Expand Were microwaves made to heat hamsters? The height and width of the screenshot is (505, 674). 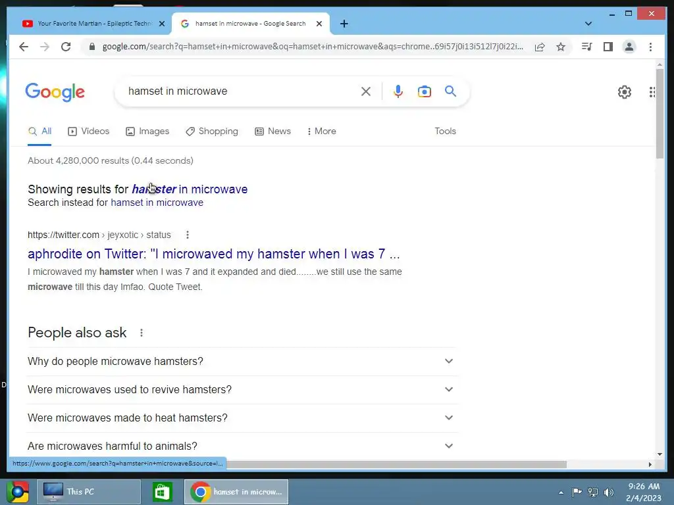pos(241,418)
